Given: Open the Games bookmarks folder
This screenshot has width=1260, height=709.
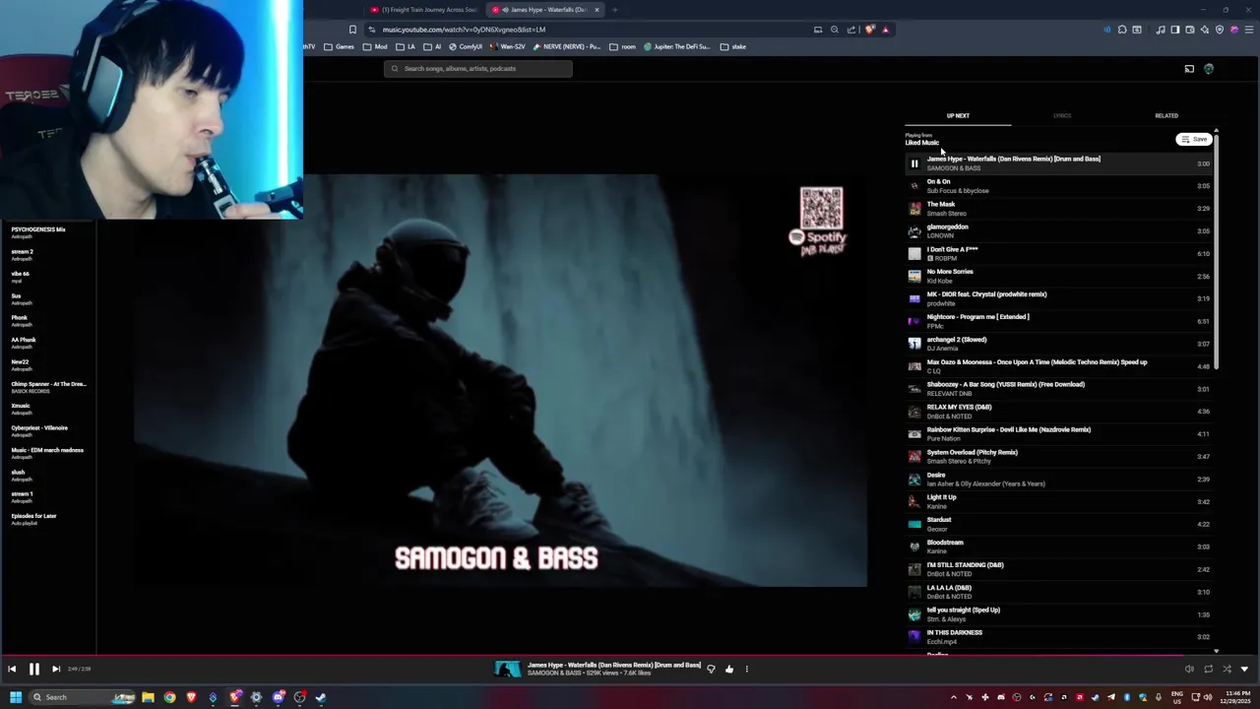Looking at the screenshot, I should (340, 46).
